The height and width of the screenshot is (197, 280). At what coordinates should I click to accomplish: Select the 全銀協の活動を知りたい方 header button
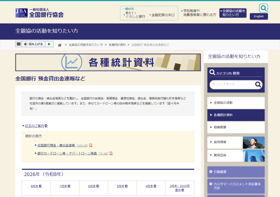tap(233, 13)
